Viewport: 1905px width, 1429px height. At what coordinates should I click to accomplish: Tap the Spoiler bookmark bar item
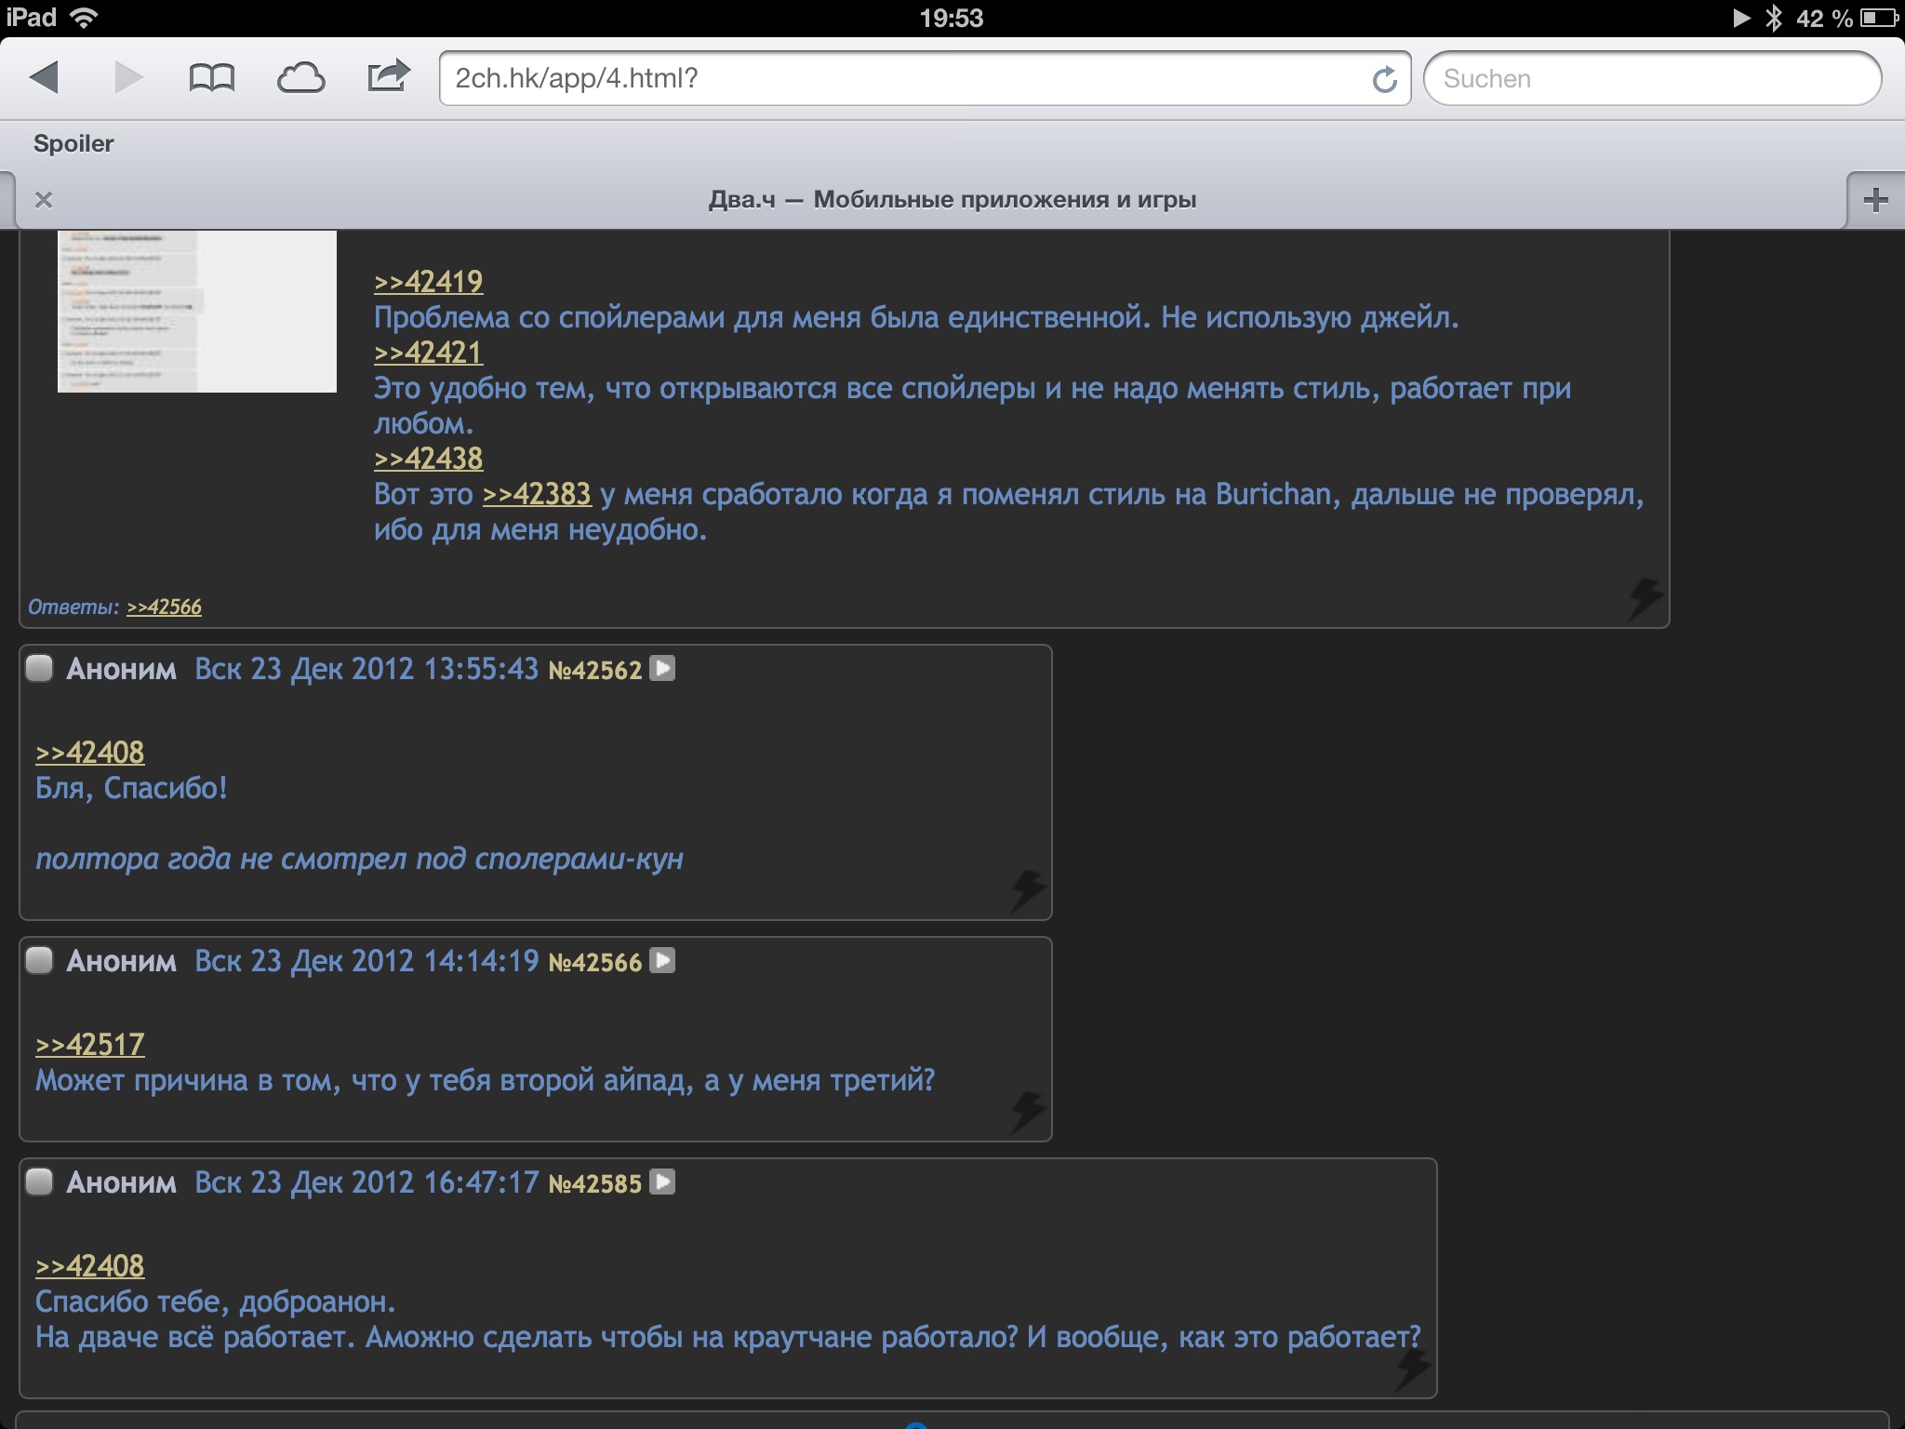73,143
